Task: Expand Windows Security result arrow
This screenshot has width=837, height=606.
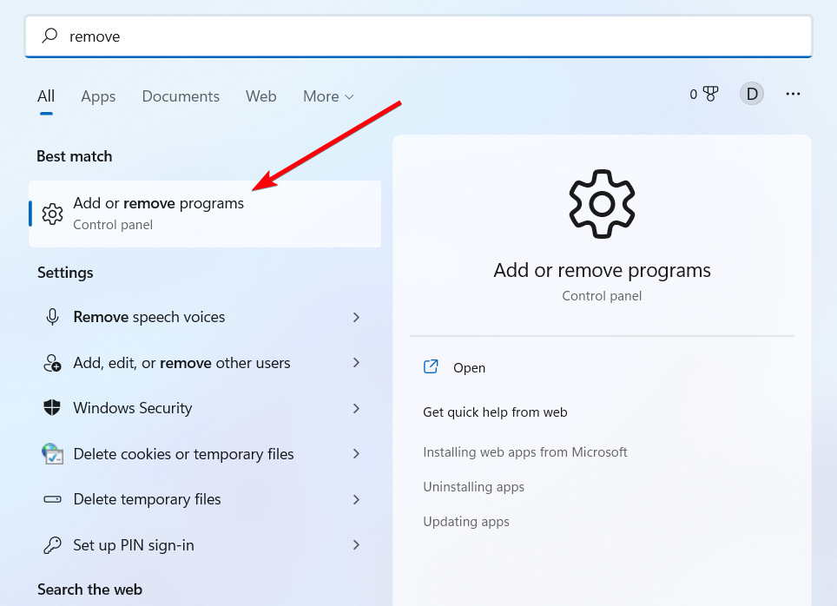Action: click(356, 408)
